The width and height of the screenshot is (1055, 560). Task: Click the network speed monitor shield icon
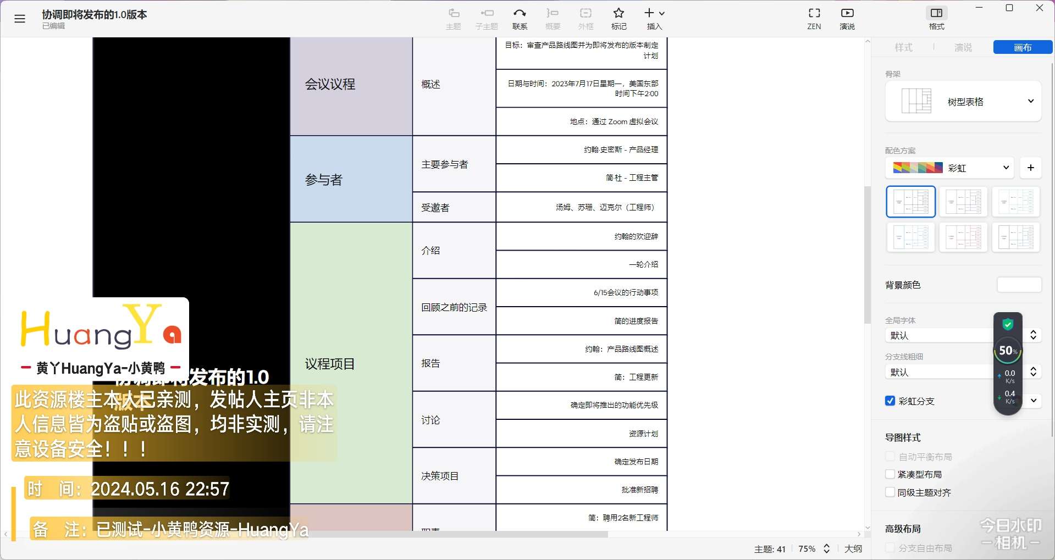pyautogui.click(x=1008, y=324)
